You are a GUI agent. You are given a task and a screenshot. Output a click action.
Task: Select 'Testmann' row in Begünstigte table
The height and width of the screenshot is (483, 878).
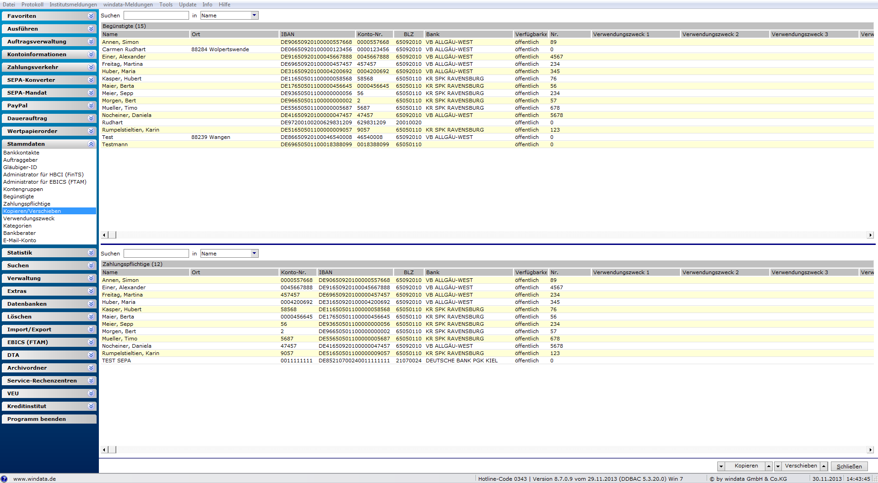click(x=488, y=144)
